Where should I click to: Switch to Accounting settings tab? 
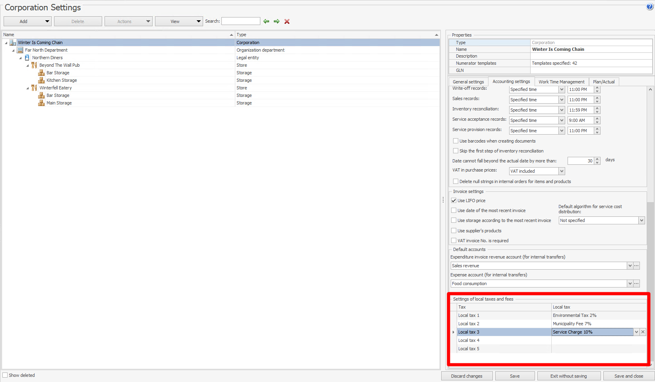[x=511, y=81]
